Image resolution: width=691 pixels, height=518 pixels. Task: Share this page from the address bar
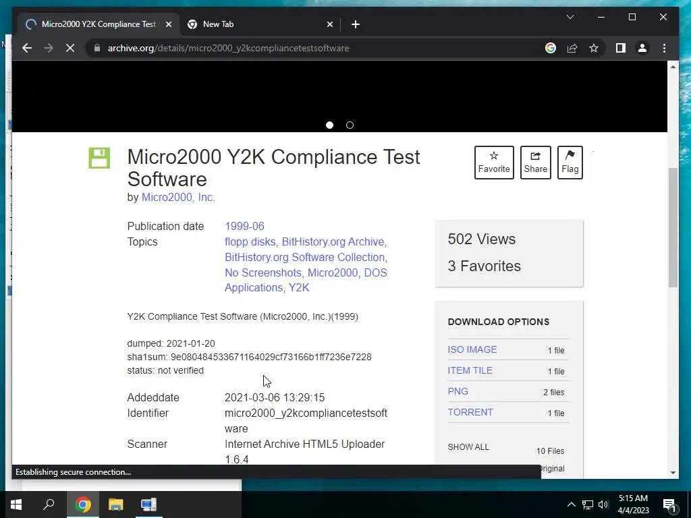pos(572,48)
